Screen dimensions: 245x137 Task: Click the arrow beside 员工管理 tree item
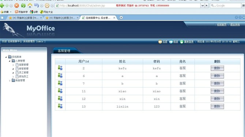tap(13, 73)
